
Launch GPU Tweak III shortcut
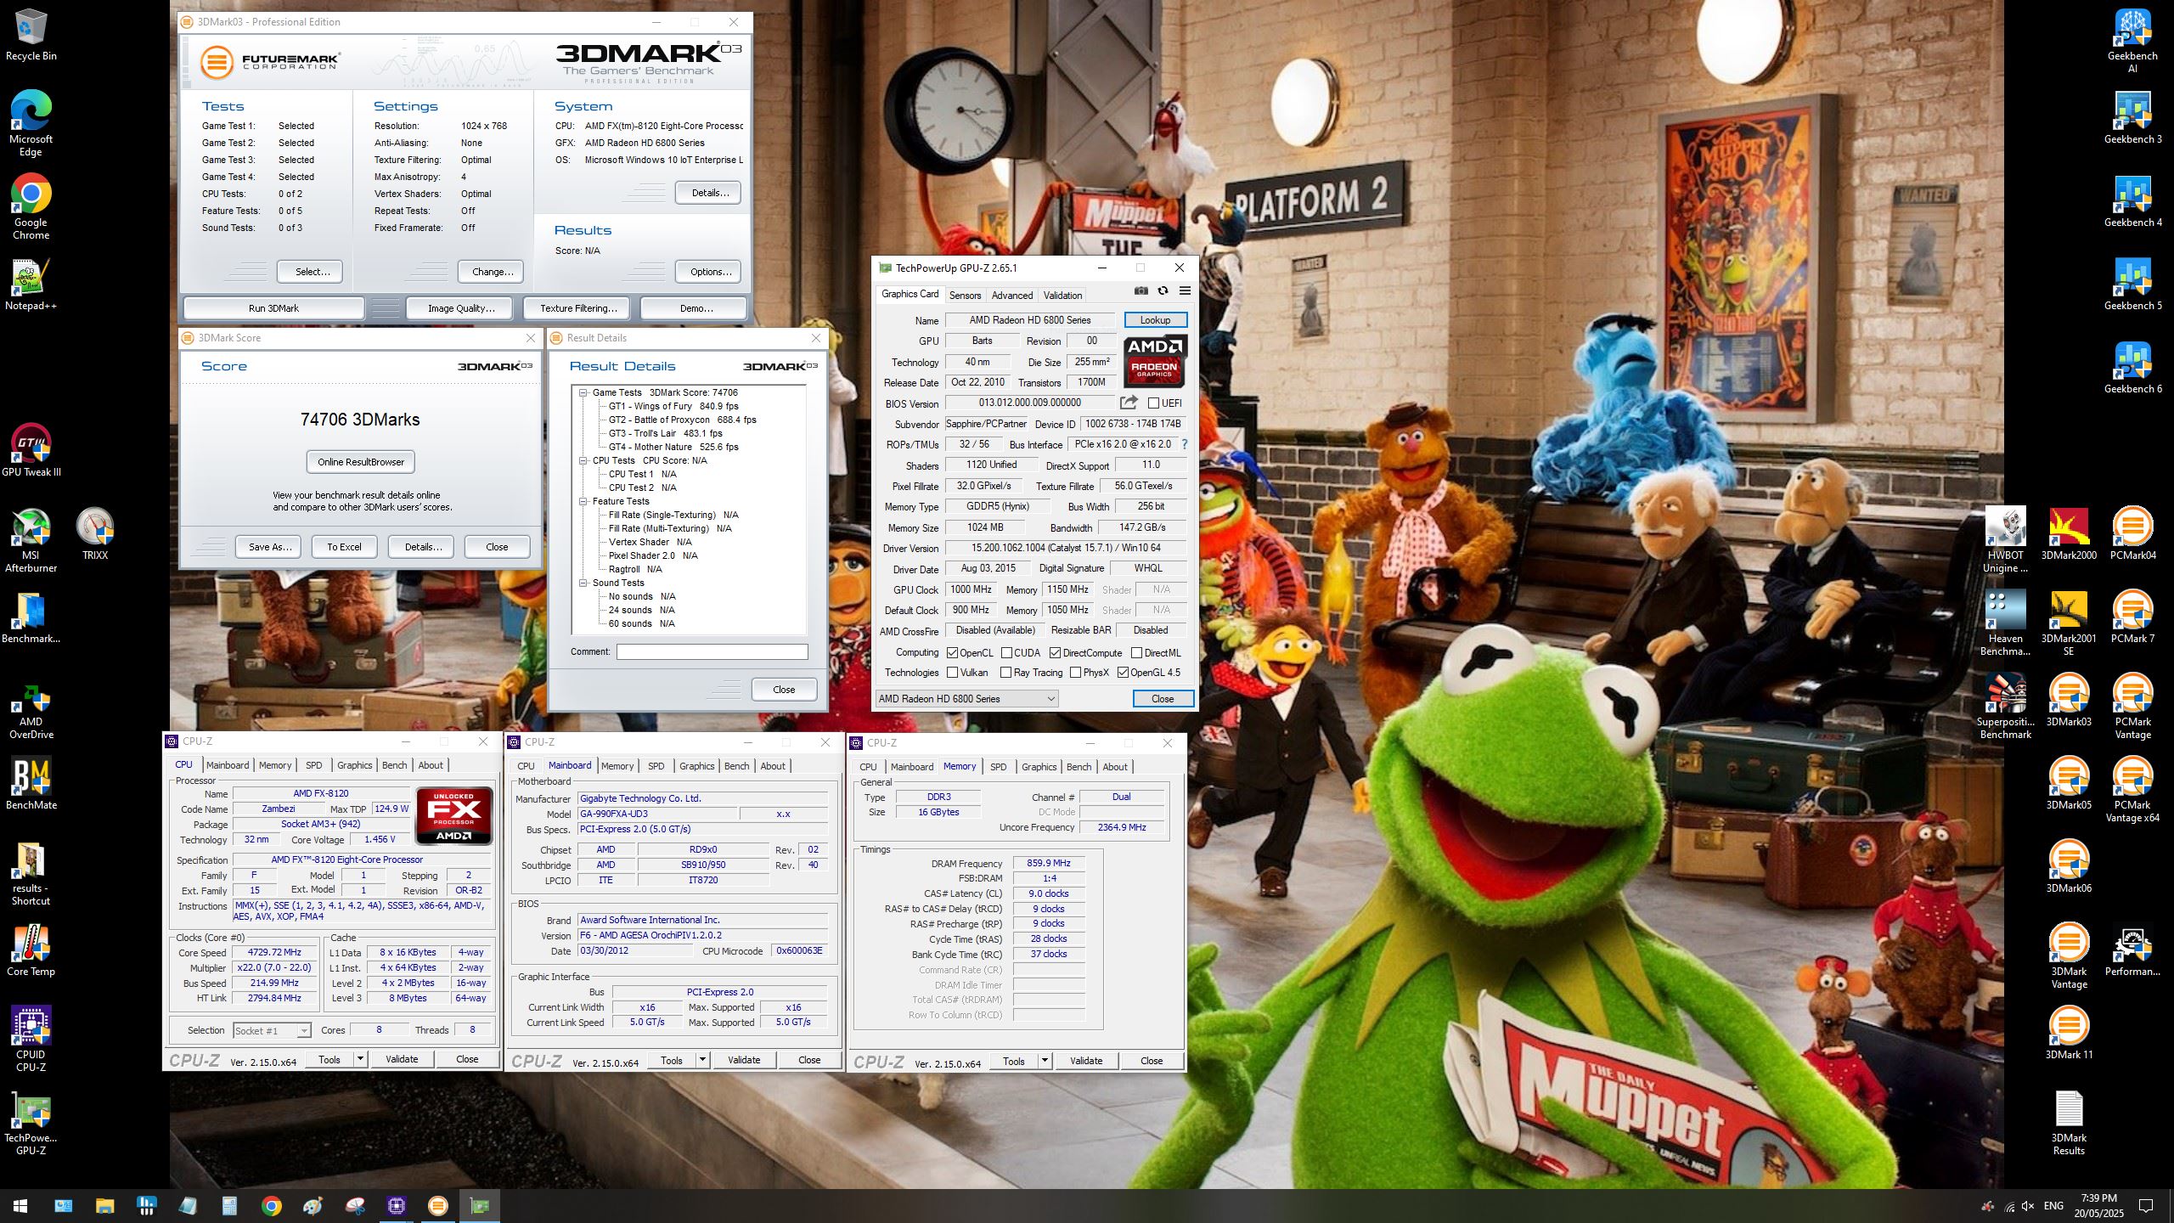pos(31,450)
